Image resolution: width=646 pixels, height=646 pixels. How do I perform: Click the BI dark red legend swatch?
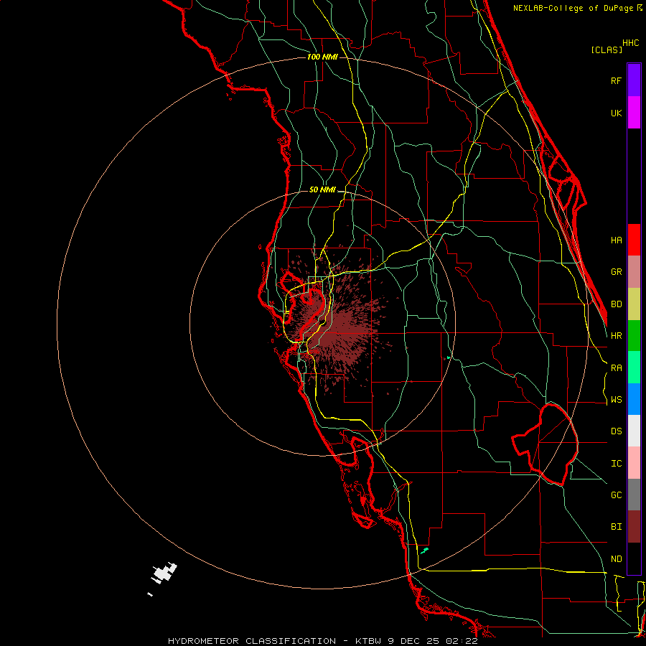pyautogui.click(x=634, y=527)
